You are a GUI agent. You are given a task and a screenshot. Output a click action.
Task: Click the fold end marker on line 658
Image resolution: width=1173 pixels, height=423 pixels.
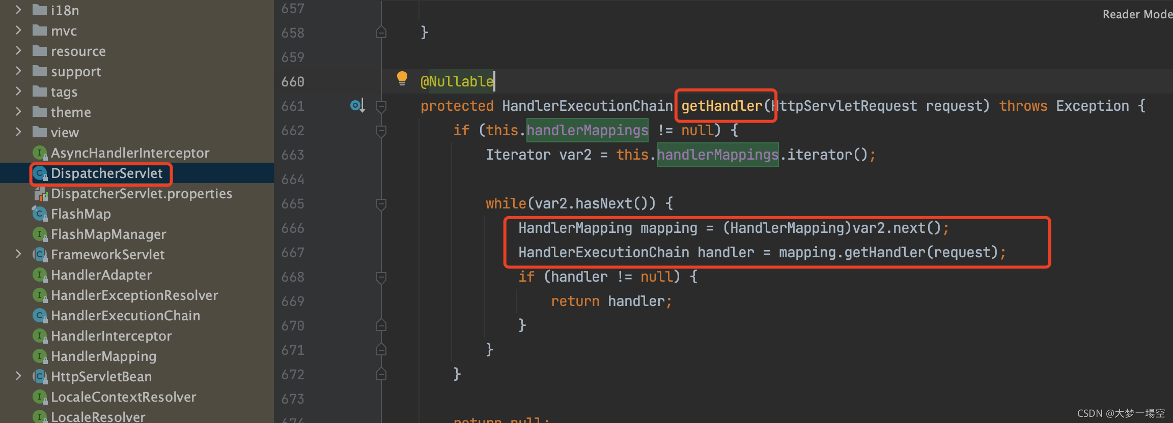click(x=381, y=32)
